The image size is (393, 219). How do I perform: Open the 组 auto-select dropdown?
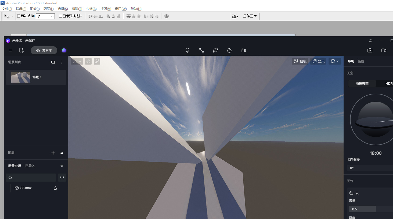(45, 16)
